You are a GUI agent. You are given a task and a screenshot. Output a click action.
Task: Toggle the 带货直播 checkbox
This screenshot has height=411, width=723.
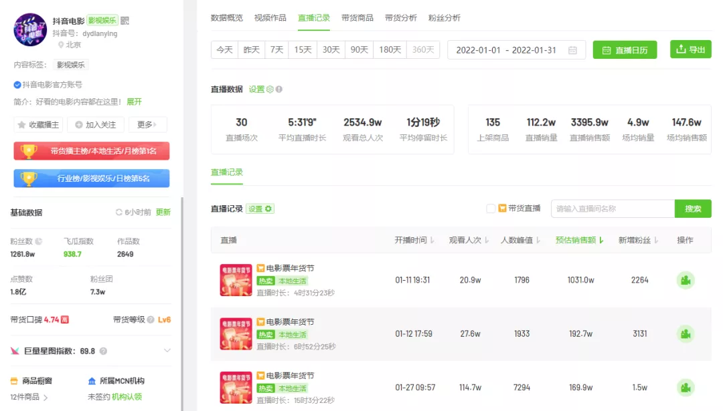pyautogui.click(x=491, y=209)
